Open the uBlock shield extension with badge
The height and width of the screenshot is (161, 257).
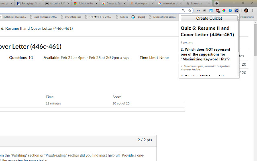(218, 11)
